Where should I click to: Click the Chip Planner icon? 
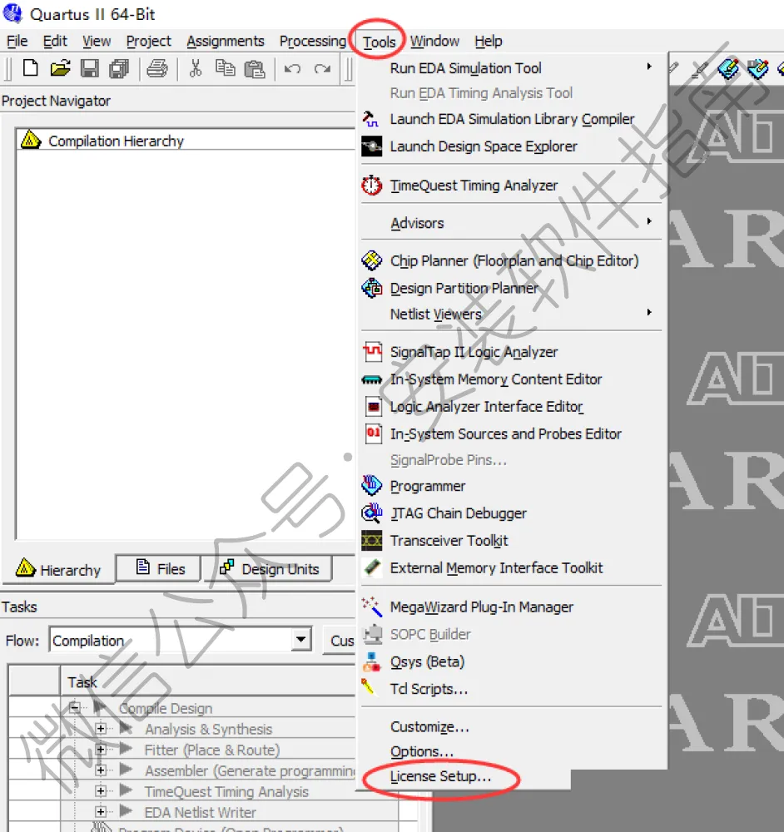pos(371,260)
